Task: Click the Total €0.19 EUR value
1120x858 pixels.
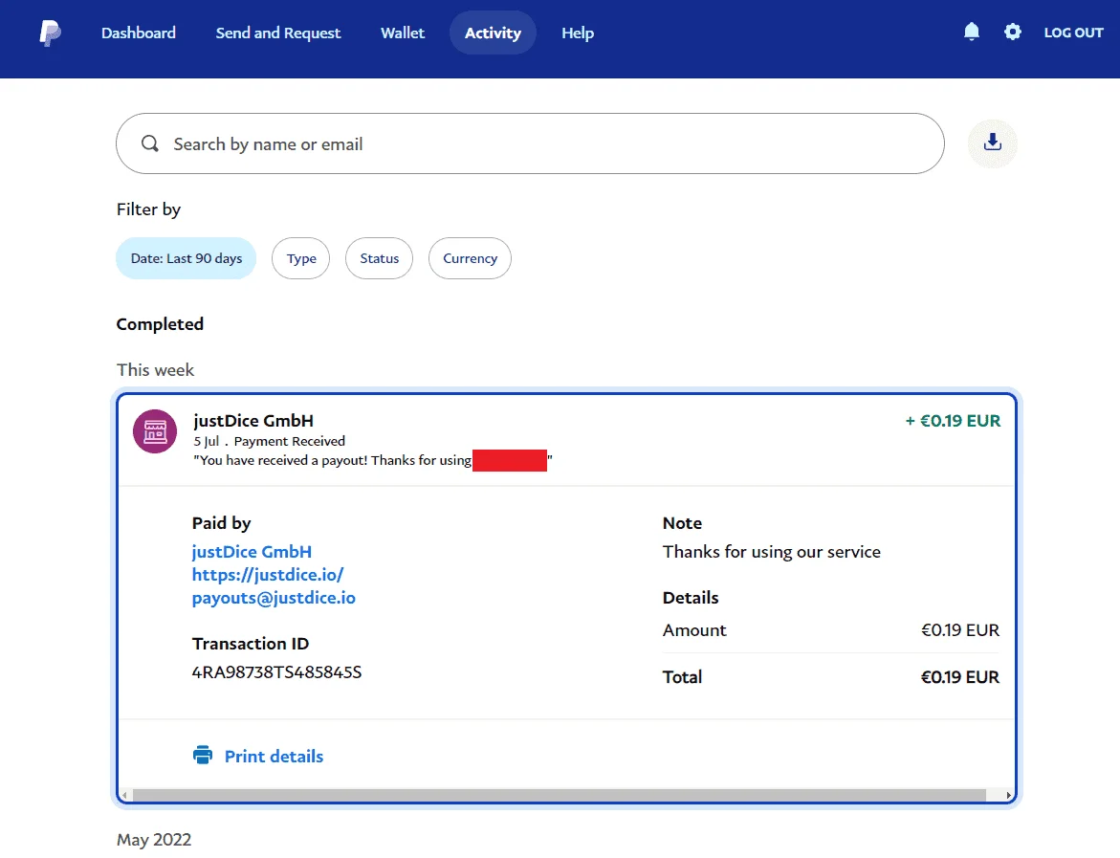Action: (960, 676)
